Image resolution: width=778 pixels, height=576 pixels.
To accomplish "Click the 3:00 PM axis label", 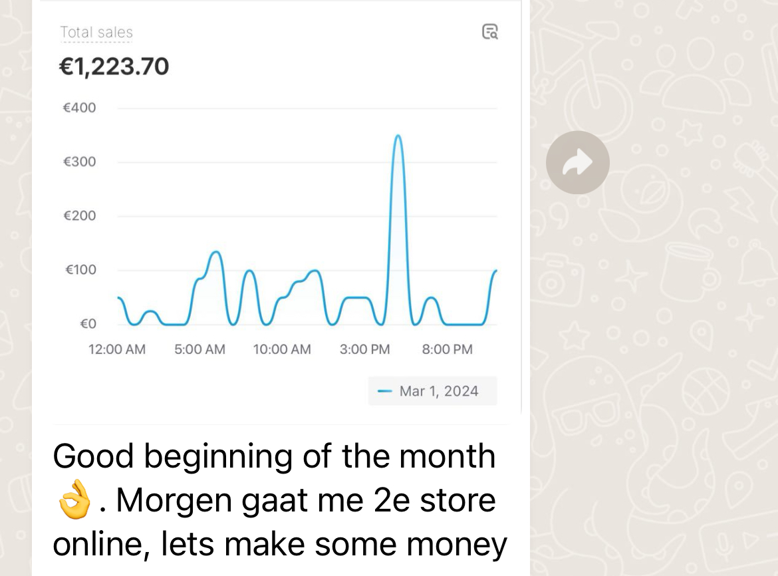I will pos(364,349).
